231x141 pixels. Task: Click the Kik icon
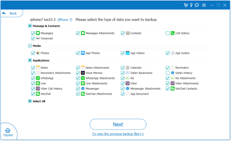128,78
